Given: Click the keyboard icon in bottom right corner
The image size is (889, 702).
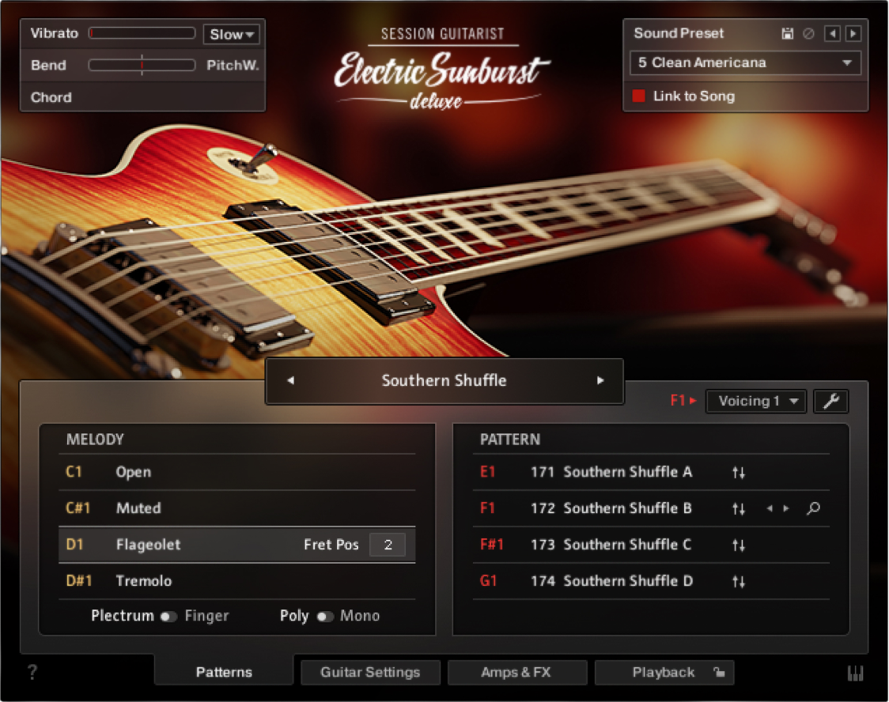Looking at the screenshot, I should [856, 671].
